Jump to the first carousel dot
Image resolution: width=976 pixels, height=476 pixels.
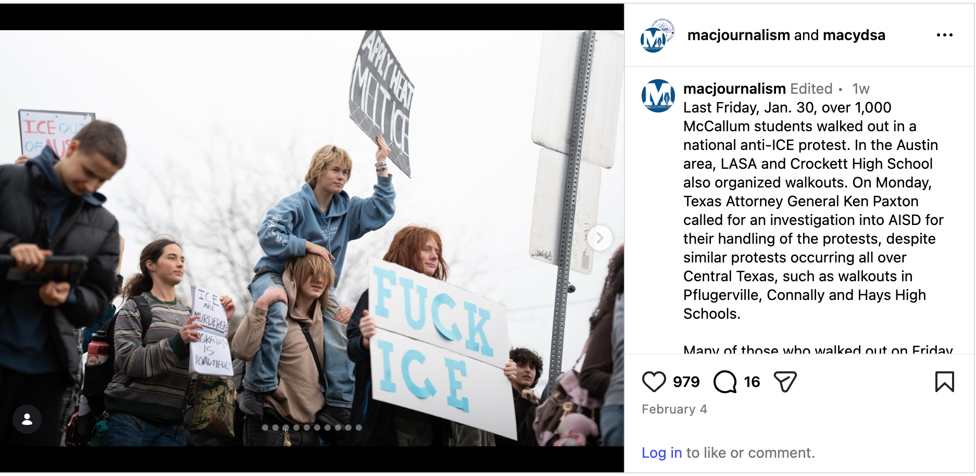(265, 428)
